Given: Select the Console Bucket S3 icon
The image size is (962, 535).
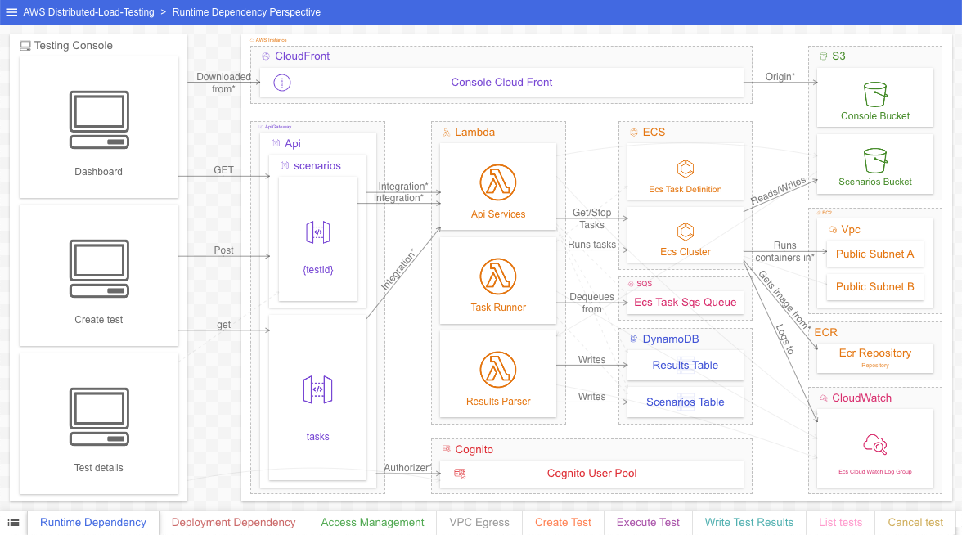Looking at the screenshot, I should [875, 95].
